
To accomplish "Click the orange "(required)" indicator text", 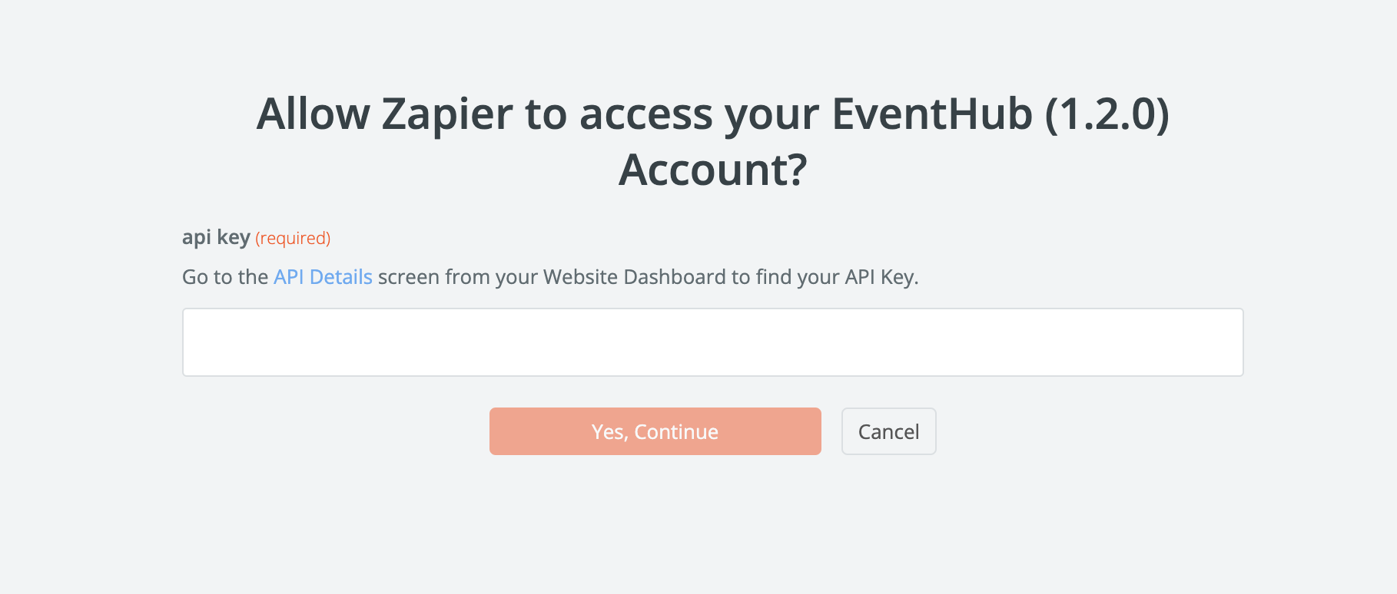I will (x=293, y=239).
